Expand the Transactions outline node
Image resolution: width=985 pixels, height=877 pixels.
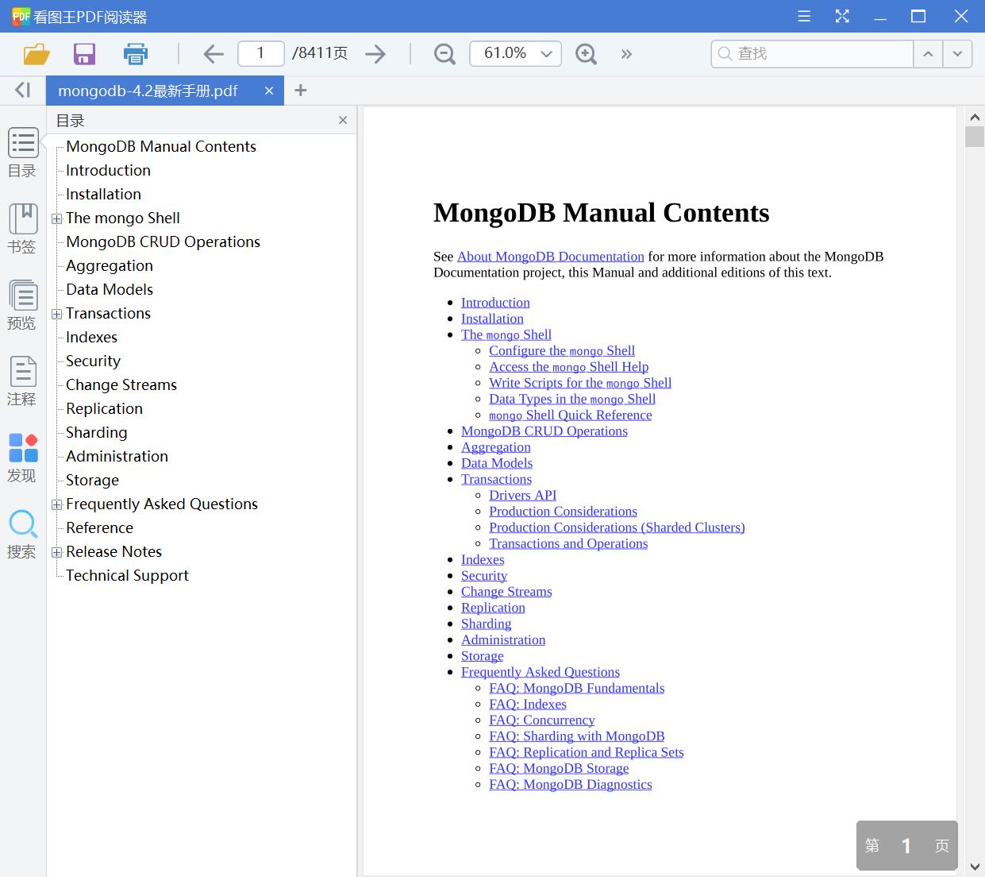tap(56, 314)
